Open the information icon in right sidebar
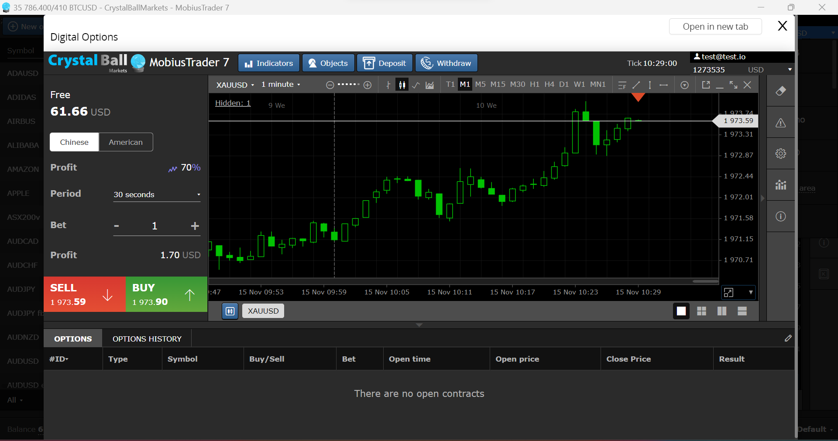This screenshot has height=441, width=838. coord(781,216)
